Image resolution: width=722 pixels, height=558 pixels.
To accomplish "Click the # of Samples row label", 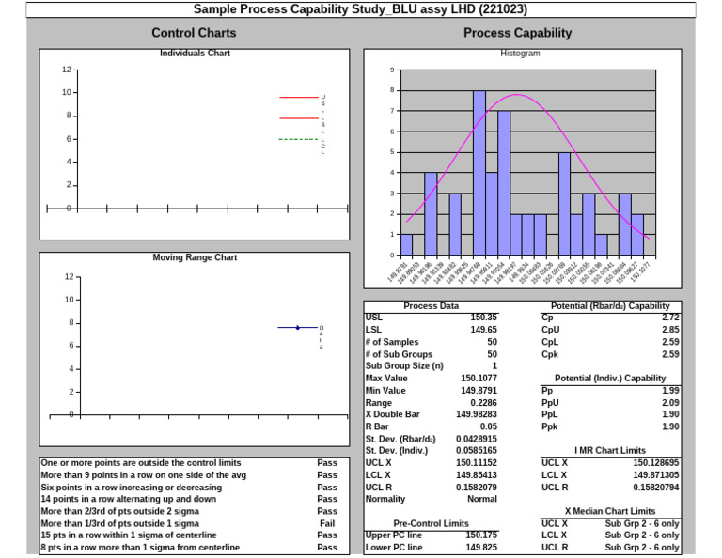I will [x=392, y=342].
